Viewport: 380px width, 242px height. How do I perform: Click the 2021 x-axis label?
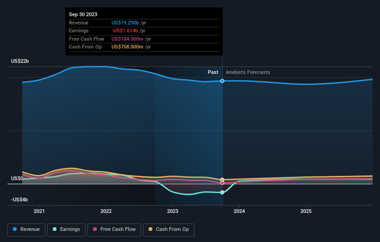point(39,211)
